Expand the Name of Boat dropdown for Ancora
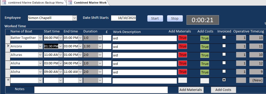266x94 pixels. (40, 46)
